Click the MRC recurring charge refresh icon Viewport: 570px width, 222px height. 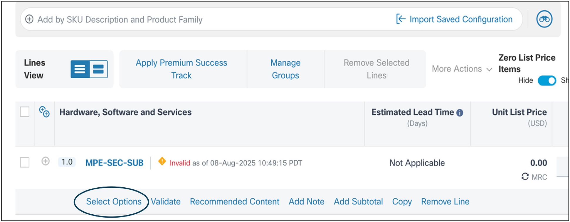click(x=525, y=177)
